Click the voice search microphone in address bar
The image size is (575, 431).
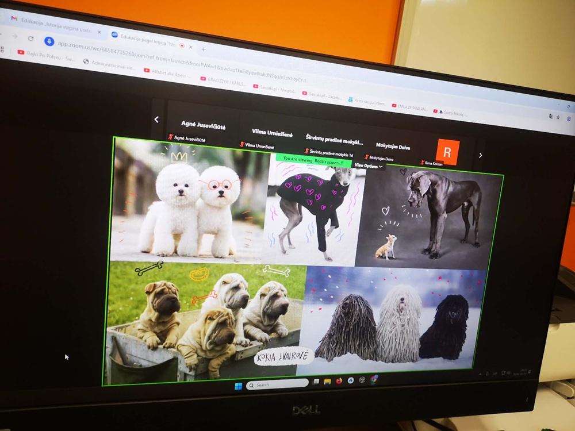[49, 41]
